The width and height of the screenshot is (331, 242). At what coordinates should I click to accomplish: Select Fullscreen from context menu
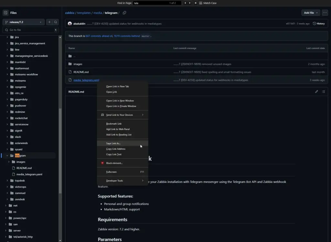coord(123,172)
